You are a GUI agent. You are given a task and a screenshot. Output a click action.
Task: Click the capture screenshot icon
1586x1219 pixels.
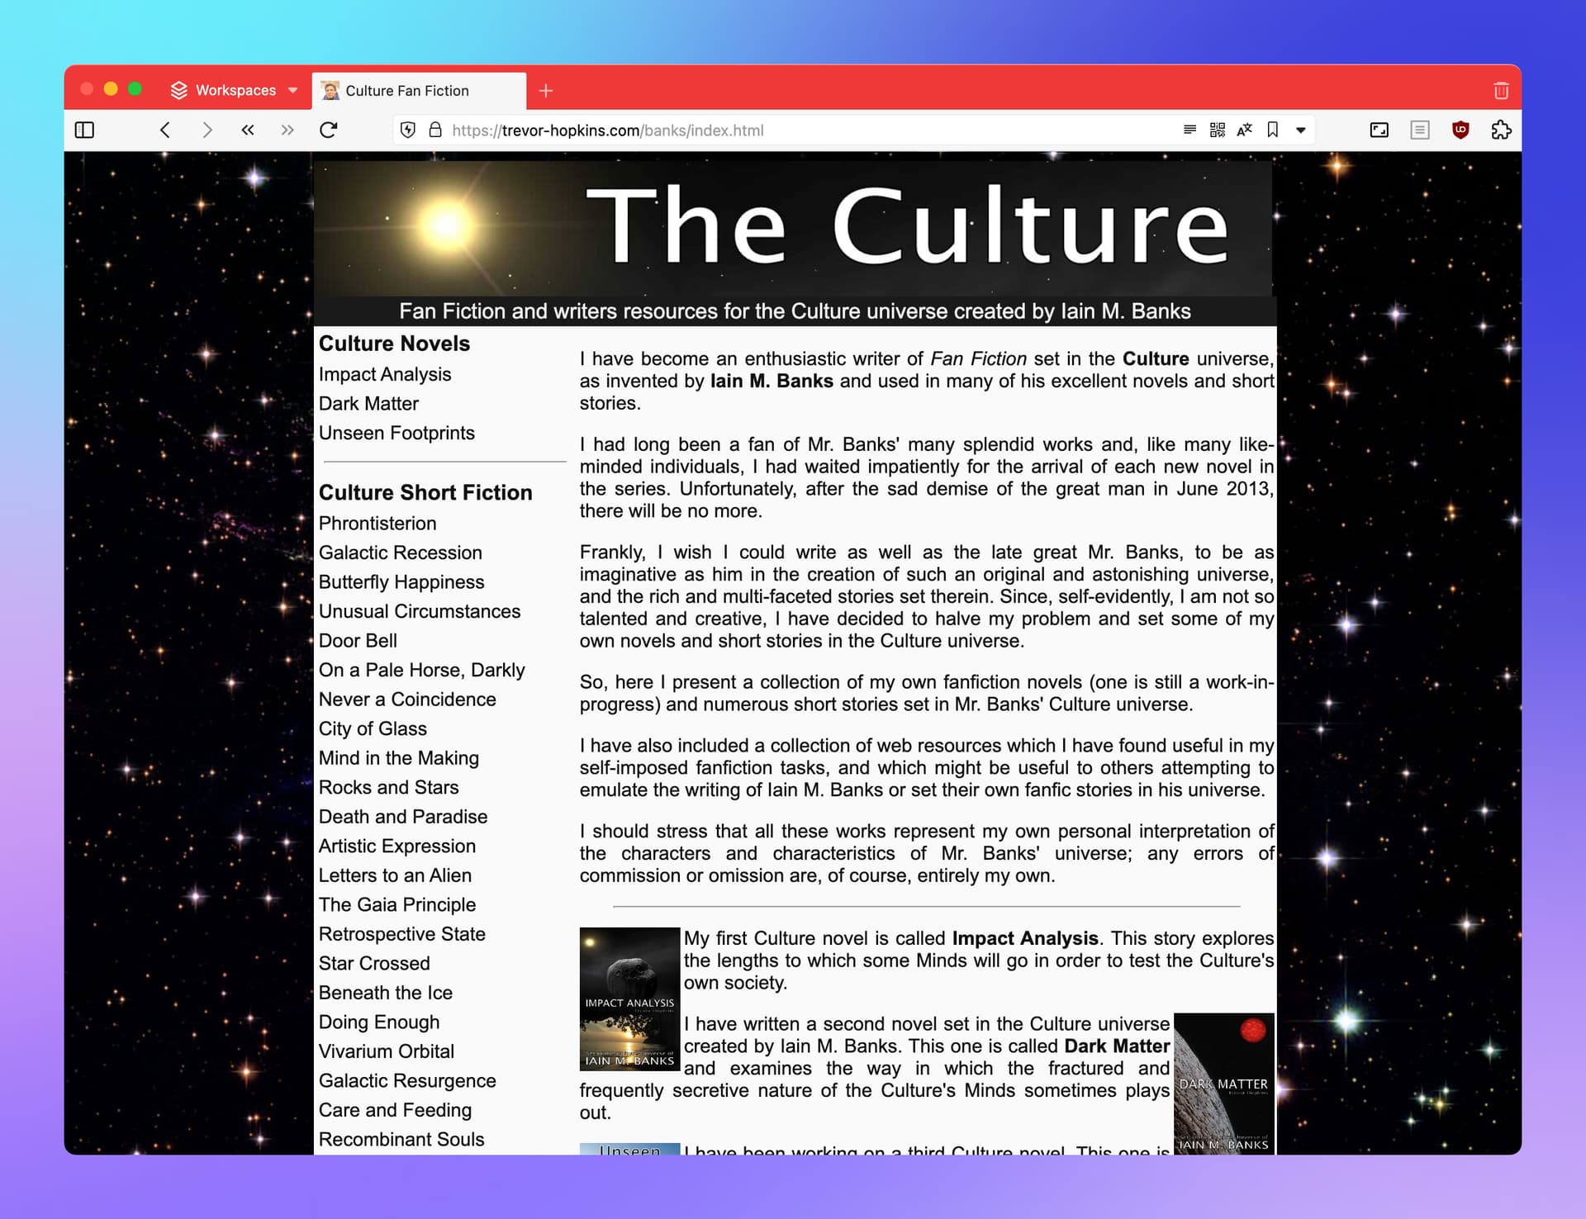tap(1379, 130)
